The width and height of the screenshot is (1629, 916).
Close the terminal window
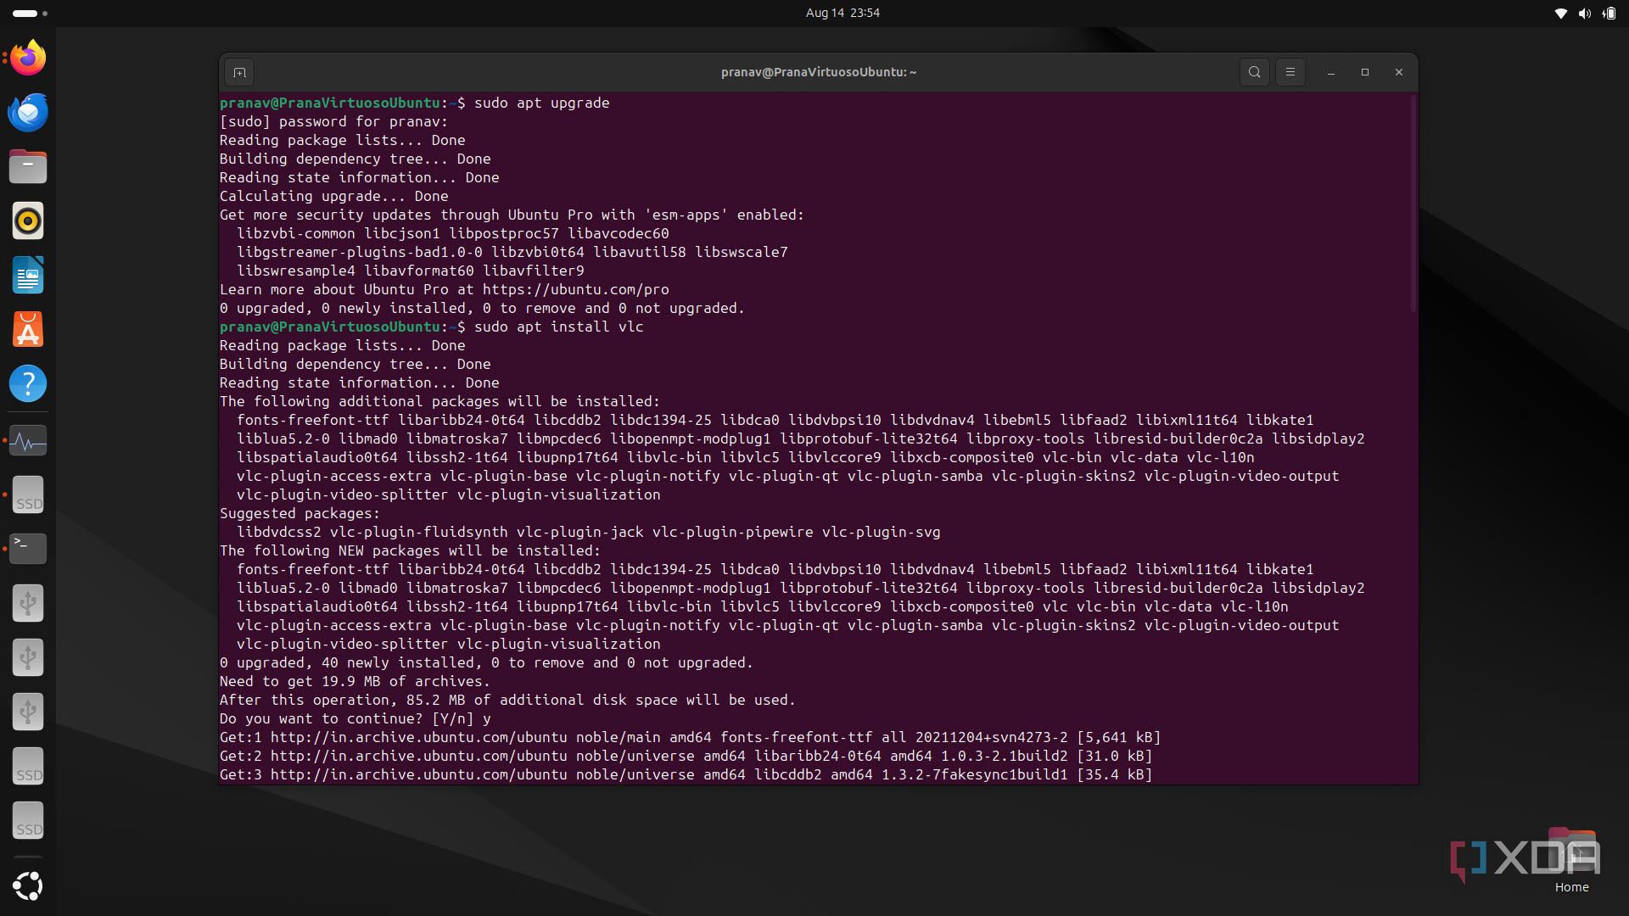point(1398,72)
